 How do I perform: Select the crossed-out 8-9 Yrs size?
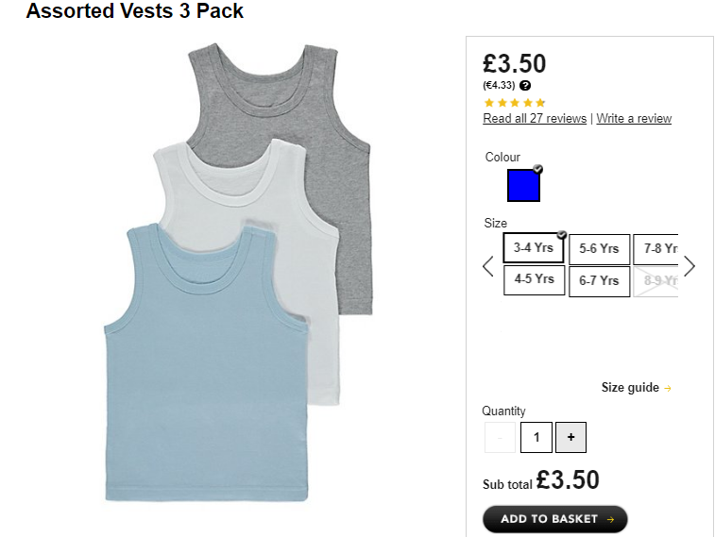point(657,281)
